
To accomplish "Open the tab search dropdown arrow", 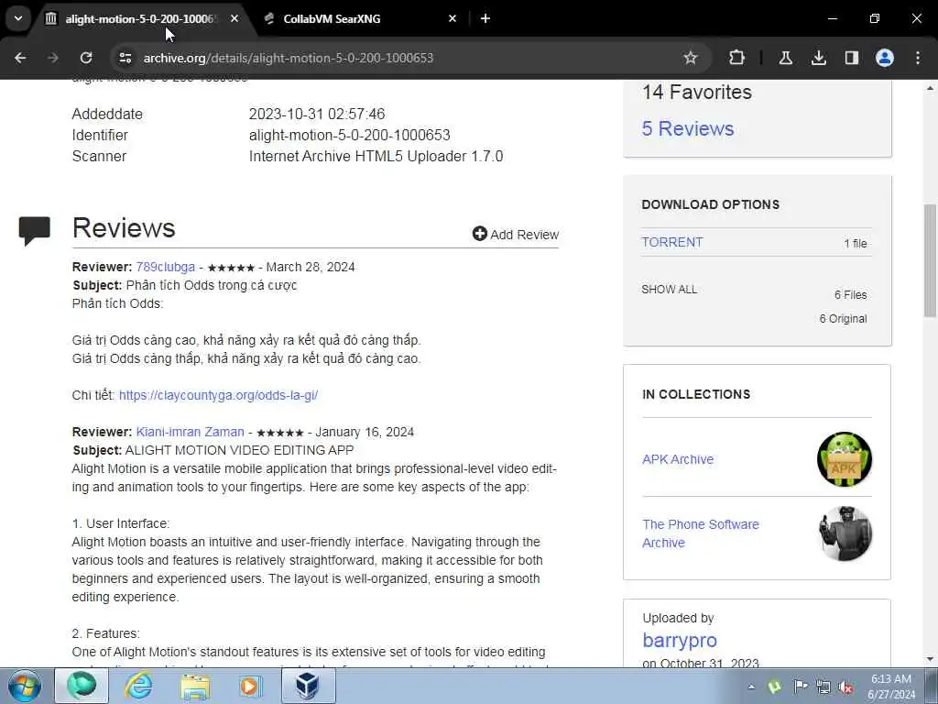I will (x=18, y=18).
